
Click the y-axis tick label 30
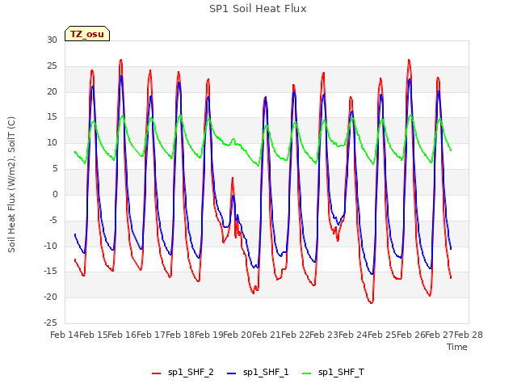point(52,40)
